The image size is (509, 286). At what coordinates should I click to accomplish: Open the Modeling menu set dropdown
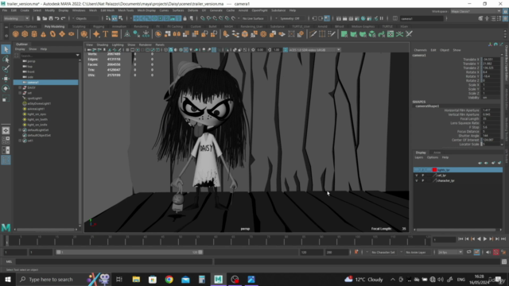pyautogui.click(x=16, y=18)
